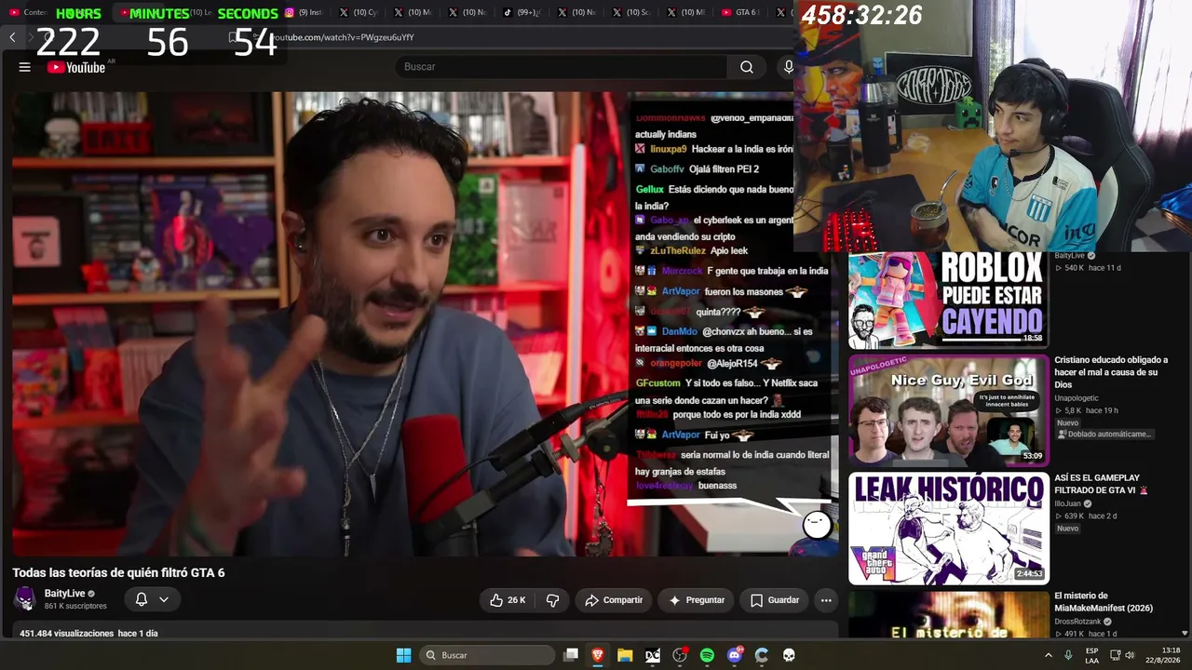This screenshot has width=1192, height=670.
Task: Dislike the video with thumbs-down button
Action: point(552,600)
